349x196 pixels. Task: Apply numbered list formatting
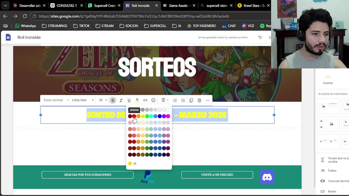175,100
